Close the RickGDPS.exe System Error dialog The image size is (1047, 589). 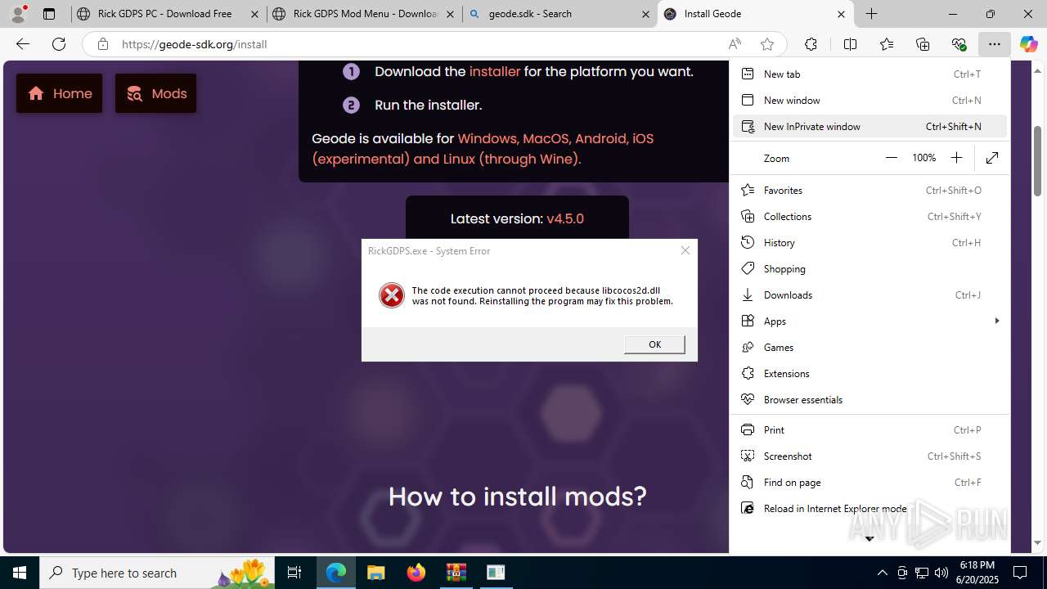(685, 250)
